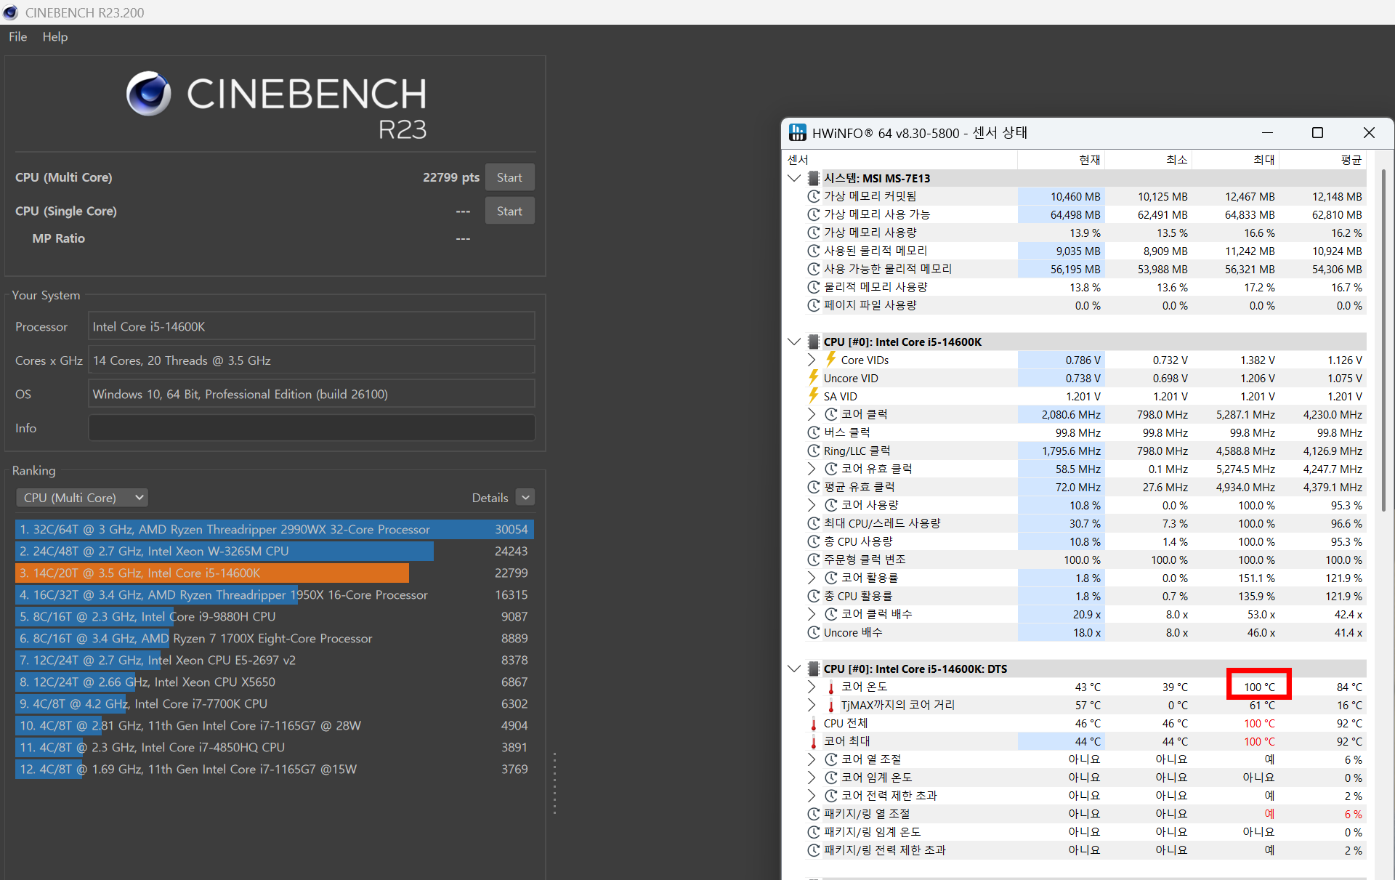Viewport: 1395px width, 880px height.
Task: Click the lightning bolt icon beside Uncore VID
Action: pos(814,378)
